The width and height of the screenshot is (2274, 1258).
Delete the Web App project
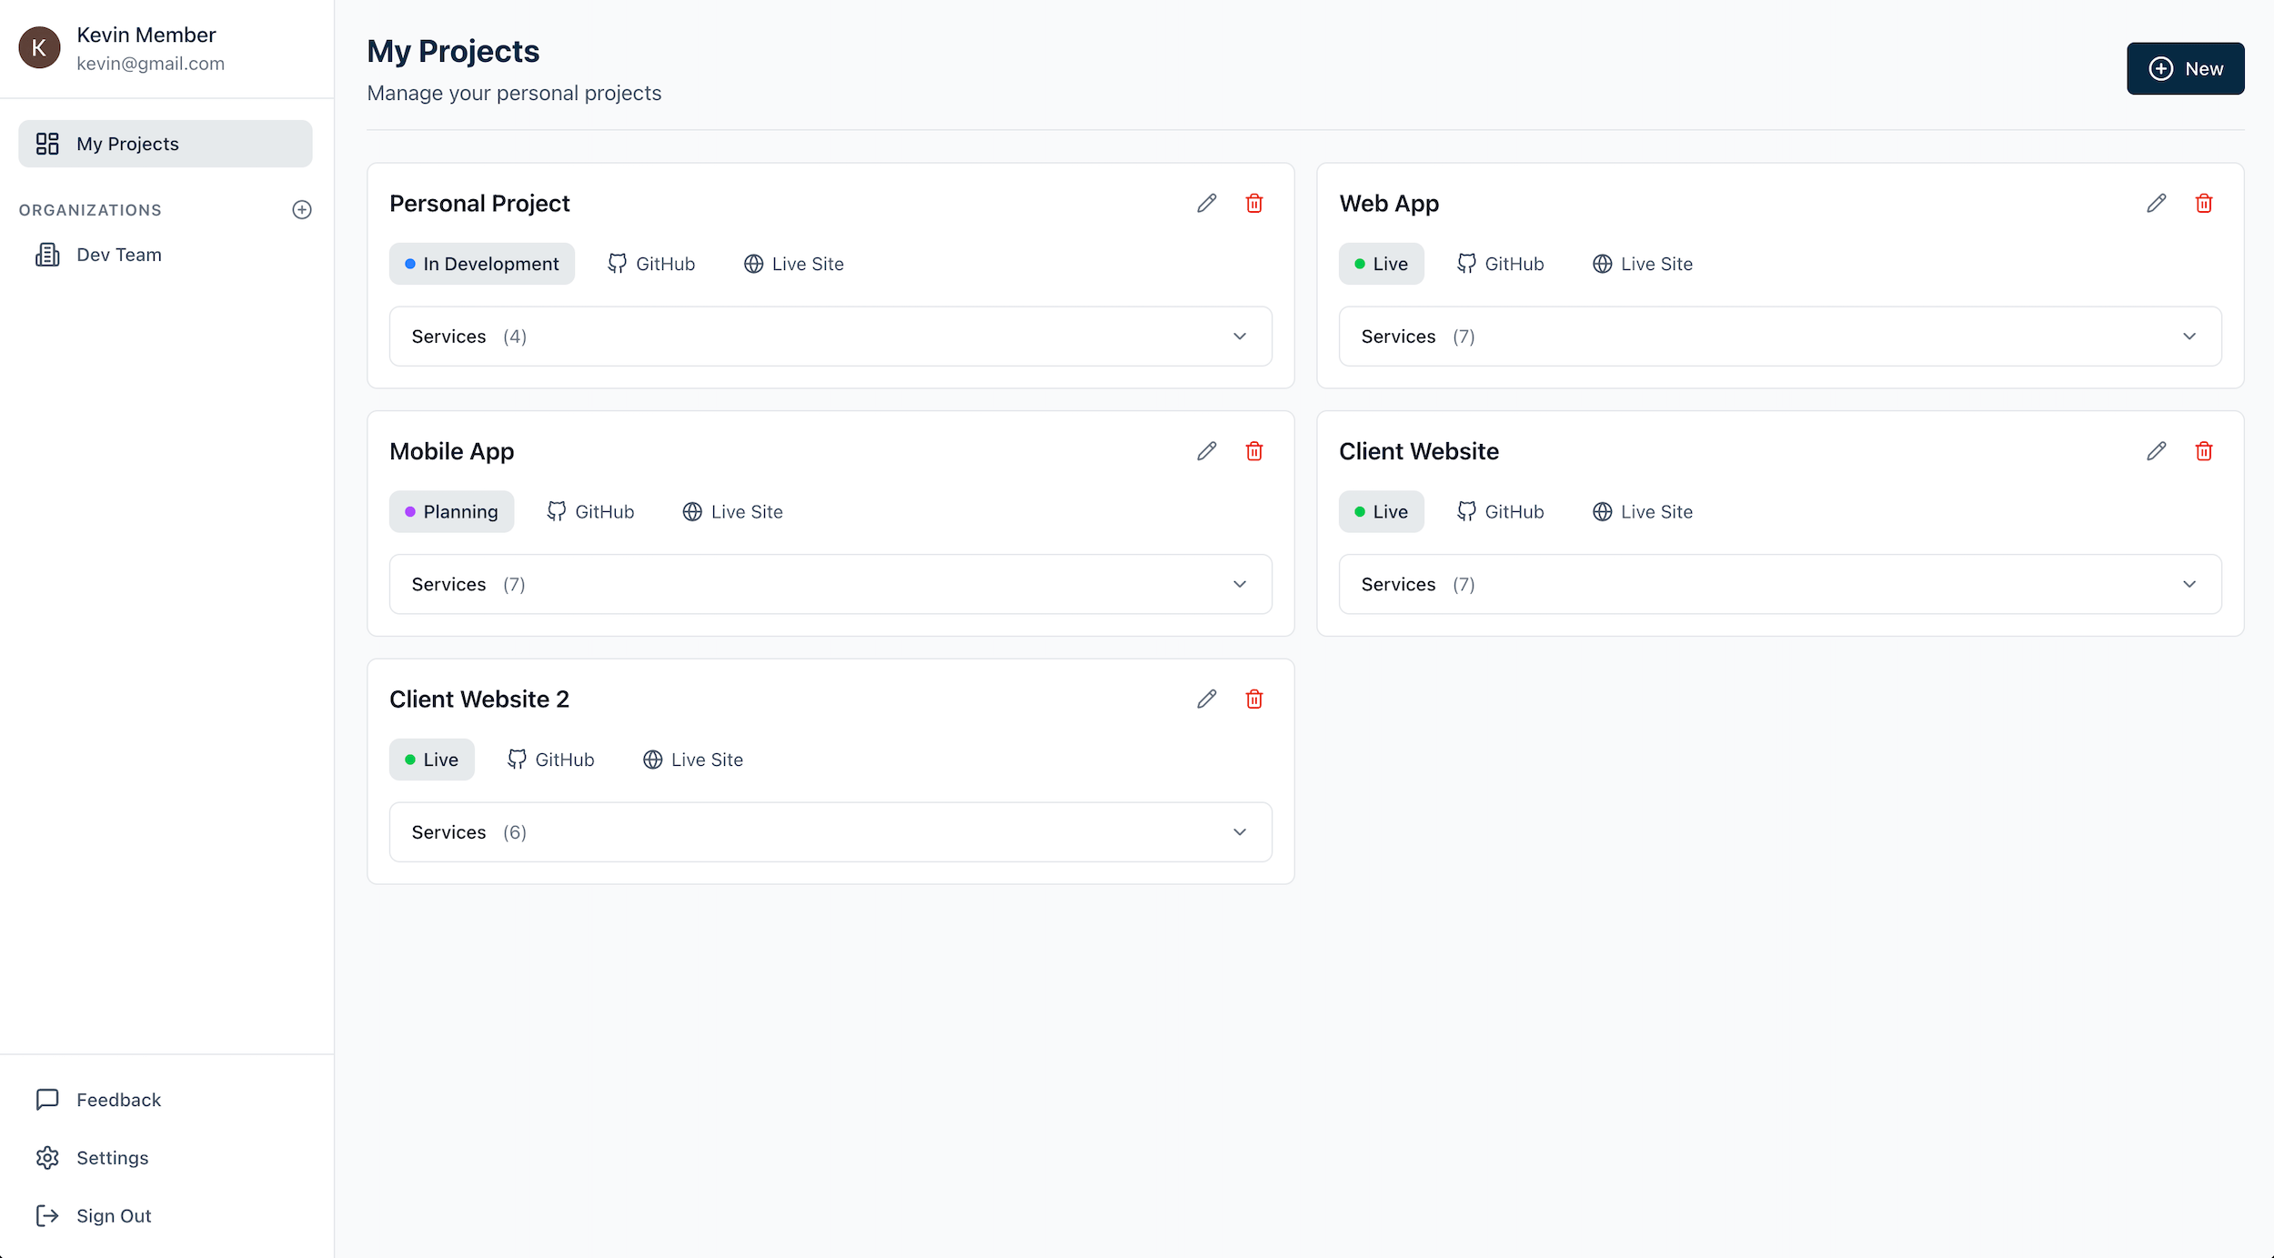[x=2204, y=204]
